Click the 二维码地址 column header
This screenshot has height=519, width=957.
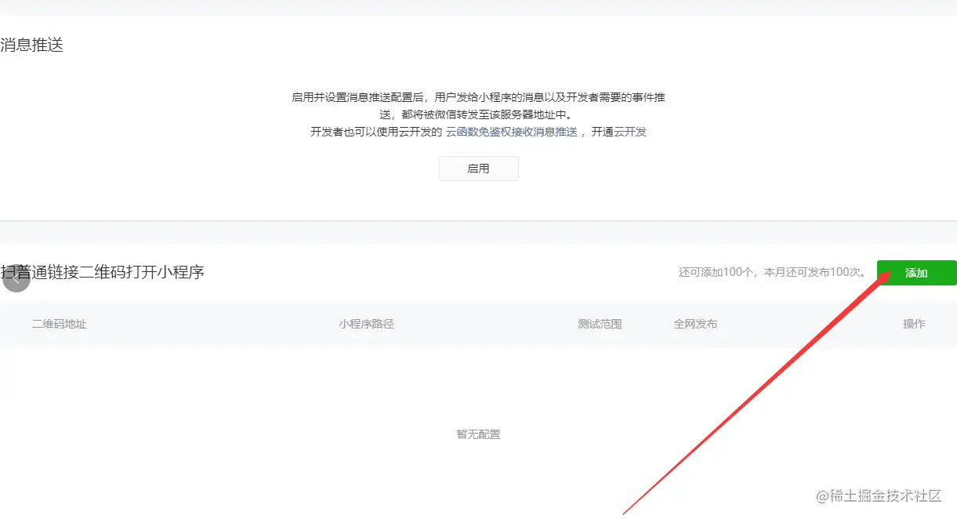[60, 324]
